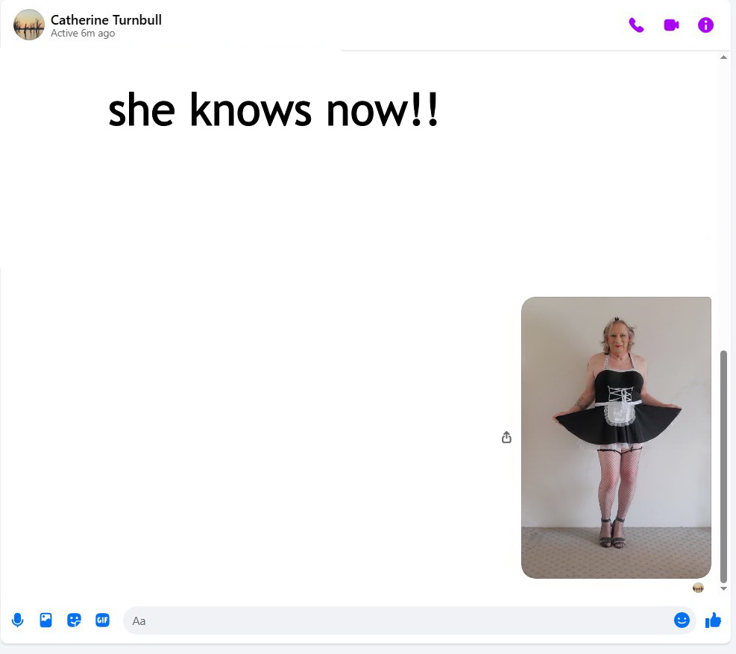The width and height of the screenshot is (736, 654).
Task: Click the seen-by avatar below photo
Action: 698,588
